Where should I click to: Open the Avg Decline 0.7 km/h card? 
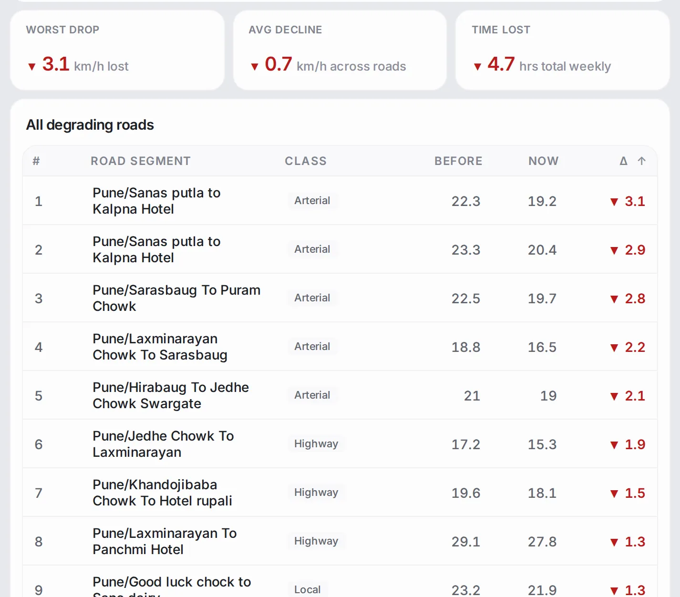(x=340, y=50)
